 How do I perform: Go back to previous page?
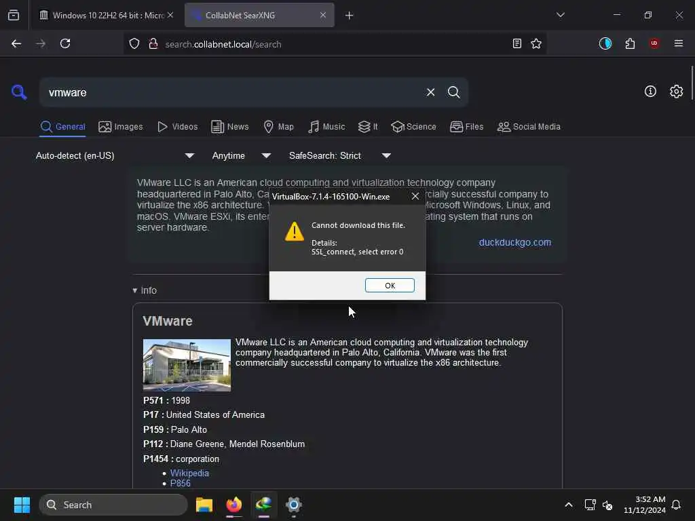(16, 43)
